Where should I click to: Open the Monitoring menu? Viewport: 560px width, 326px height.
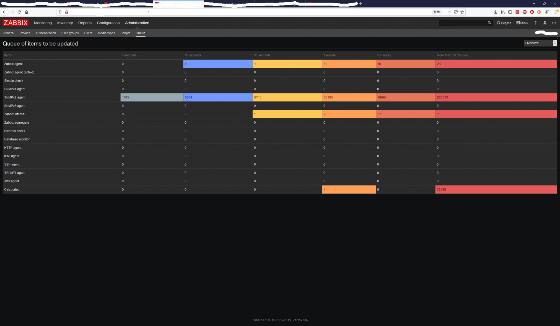point(43,23)
